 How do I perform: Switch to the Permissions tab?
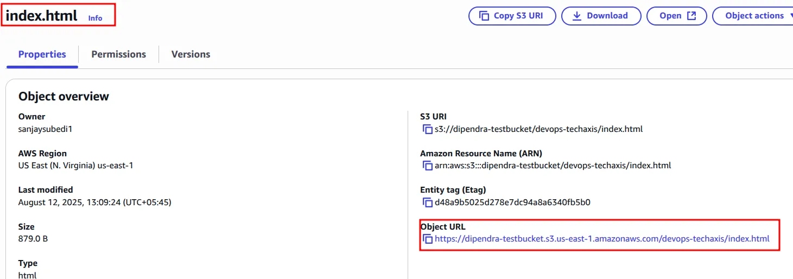tap(118, 54)
